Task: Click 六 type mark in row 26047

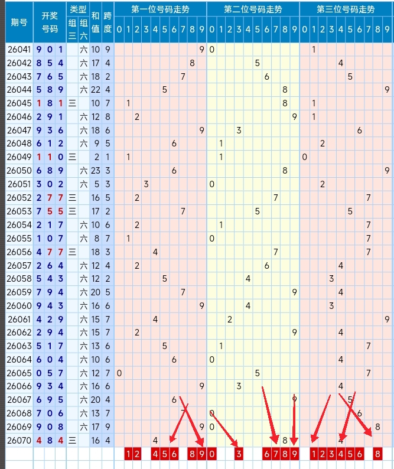Action: point(83,131)
